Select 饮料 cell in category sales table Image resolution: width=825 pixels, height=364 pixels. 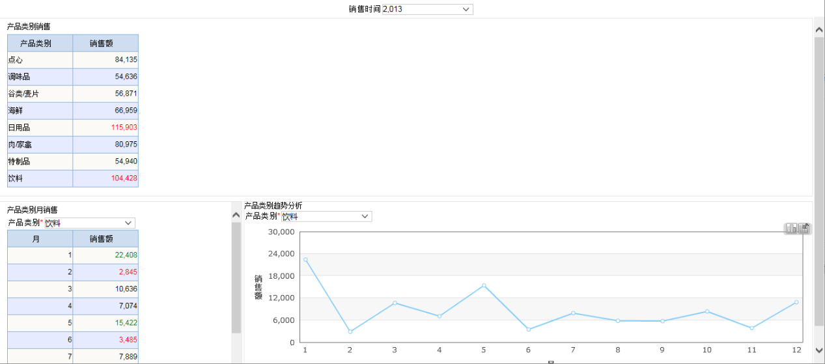point(40,178)
